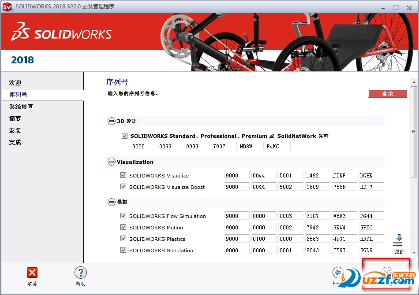Click the Motion serial field 0002
This screenshot has height=295, width=419.
(291, 227)
